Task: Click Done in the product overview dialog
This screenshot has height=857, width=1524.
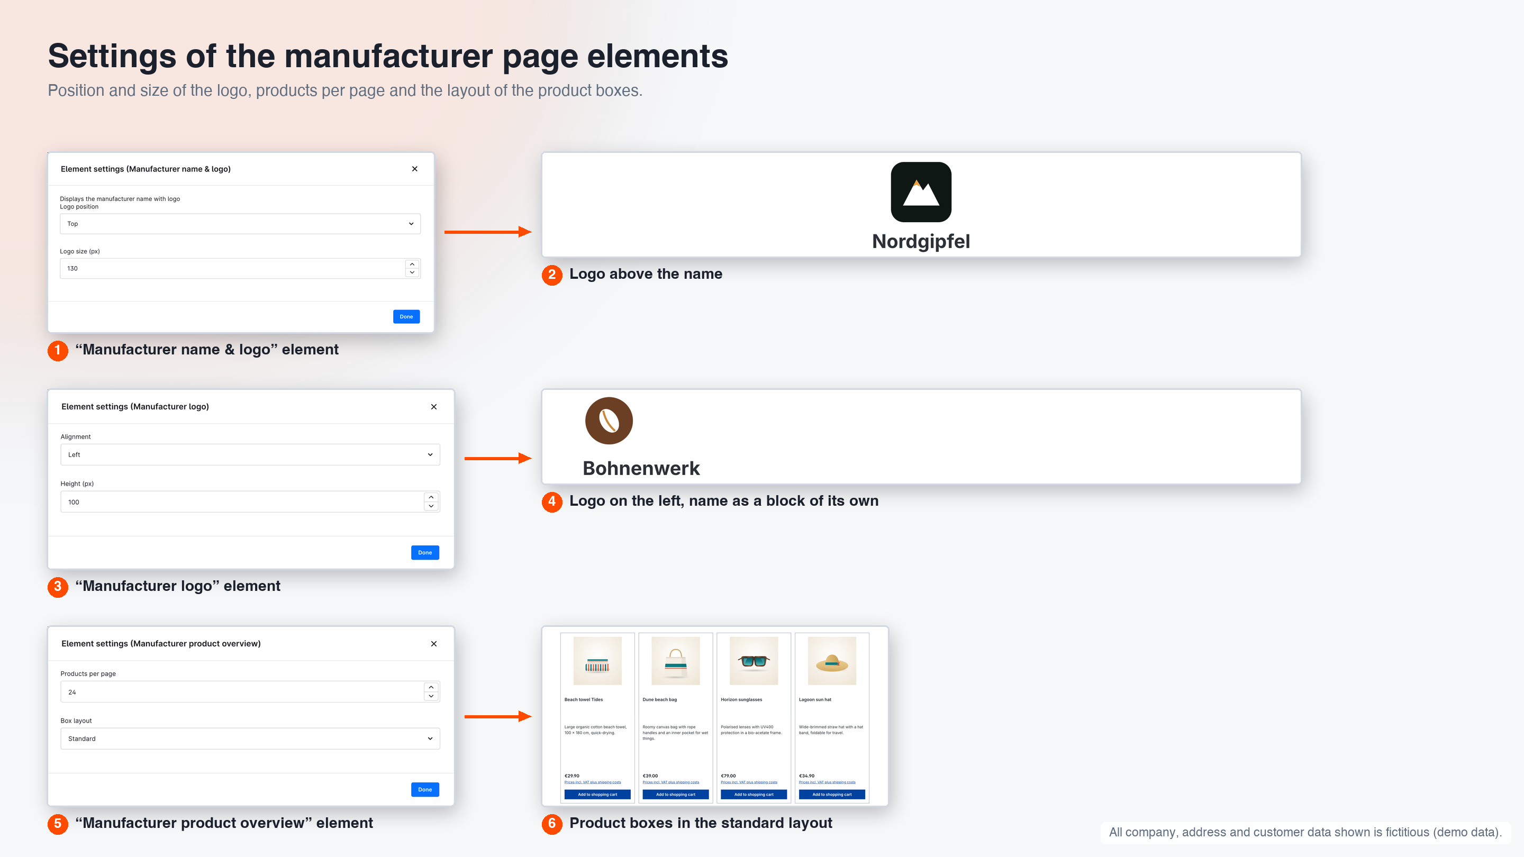Action: pyautogui.click(x=425, y=790)
